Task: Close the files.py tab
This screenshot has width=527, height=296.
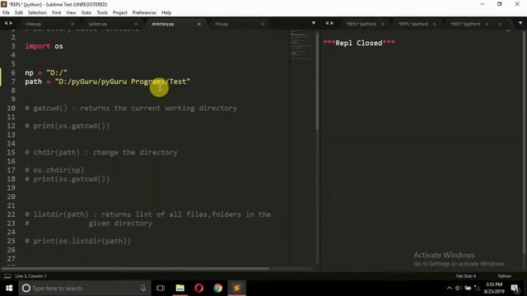Action: pos(262,24)
